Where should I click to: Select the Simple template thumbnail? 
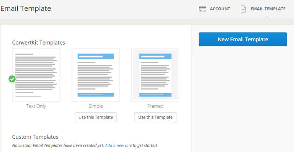click(96, 75)
